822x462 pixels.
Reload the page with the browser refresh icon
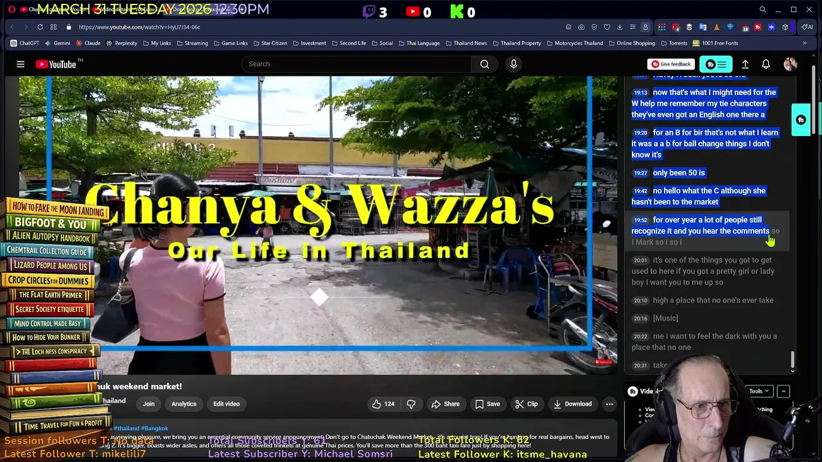click(x=40, y=27)
